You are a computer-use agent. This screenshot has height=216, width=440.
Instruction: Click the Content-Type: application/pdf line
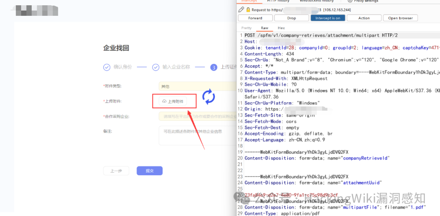click(282, 213)
